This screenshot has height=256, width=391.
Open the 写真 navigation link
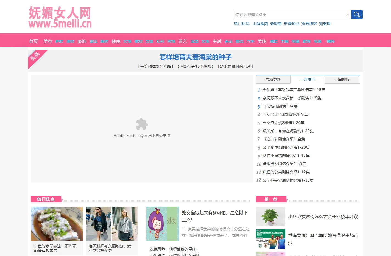pyautogui.click(x=317, y=41)
